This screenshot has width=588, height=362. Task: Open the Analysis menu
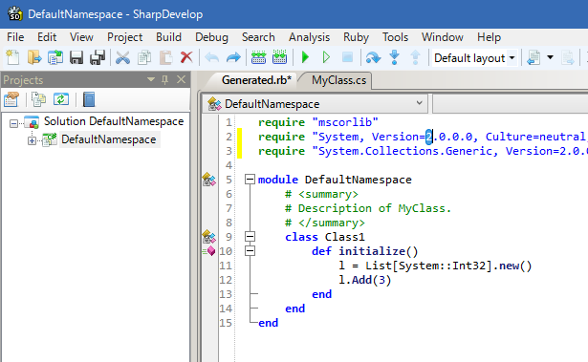tap(310, 37)
